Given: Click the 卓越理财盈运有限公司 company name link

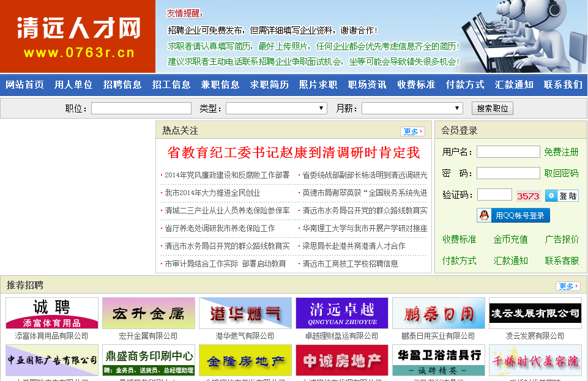Looking at the screenshot, I should pos(341,336).
